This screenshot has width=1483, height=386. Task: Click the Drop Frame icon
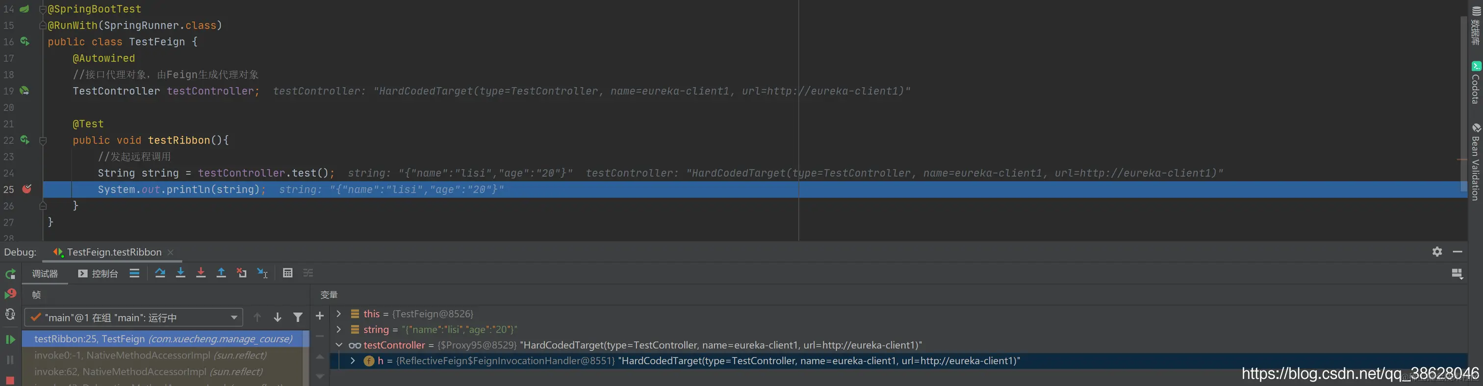[242, 273]
